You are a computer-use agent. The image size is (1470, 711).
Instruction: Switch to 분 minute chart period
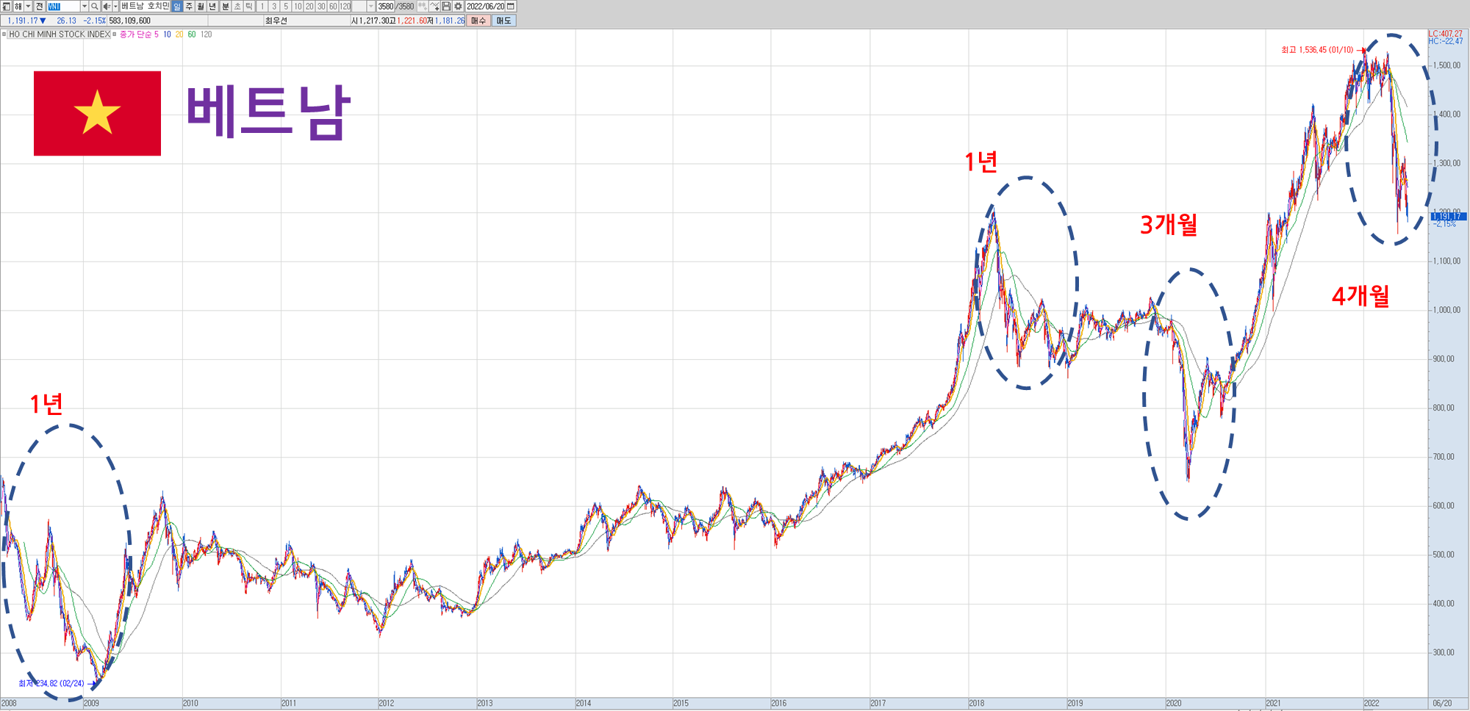click(x=226, y=6)
